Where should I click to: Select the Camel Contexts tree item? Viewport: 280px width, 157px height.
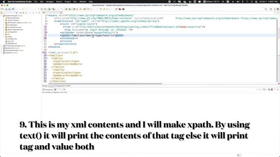13,20
